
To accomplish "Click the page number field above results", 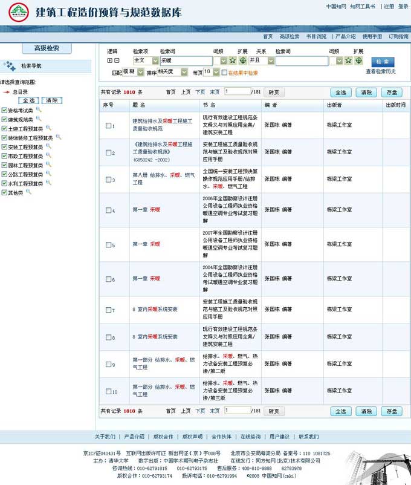I will coord(236,91).
